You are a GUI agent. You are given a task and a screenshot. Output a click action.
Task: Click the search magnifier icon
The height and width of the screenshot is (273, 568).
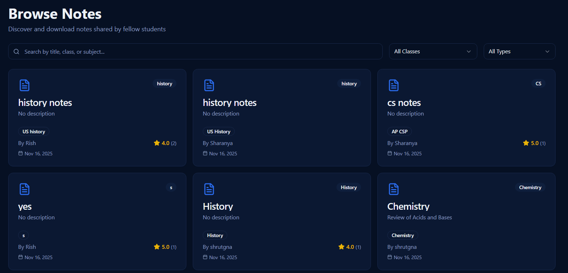click(x=16, y=52)
